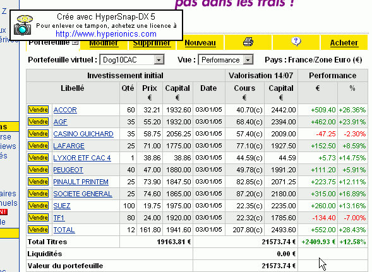372x272 pixels.
Task: Open the Dog10CAC portfolio combo box
Action: (x=132, y=60)
